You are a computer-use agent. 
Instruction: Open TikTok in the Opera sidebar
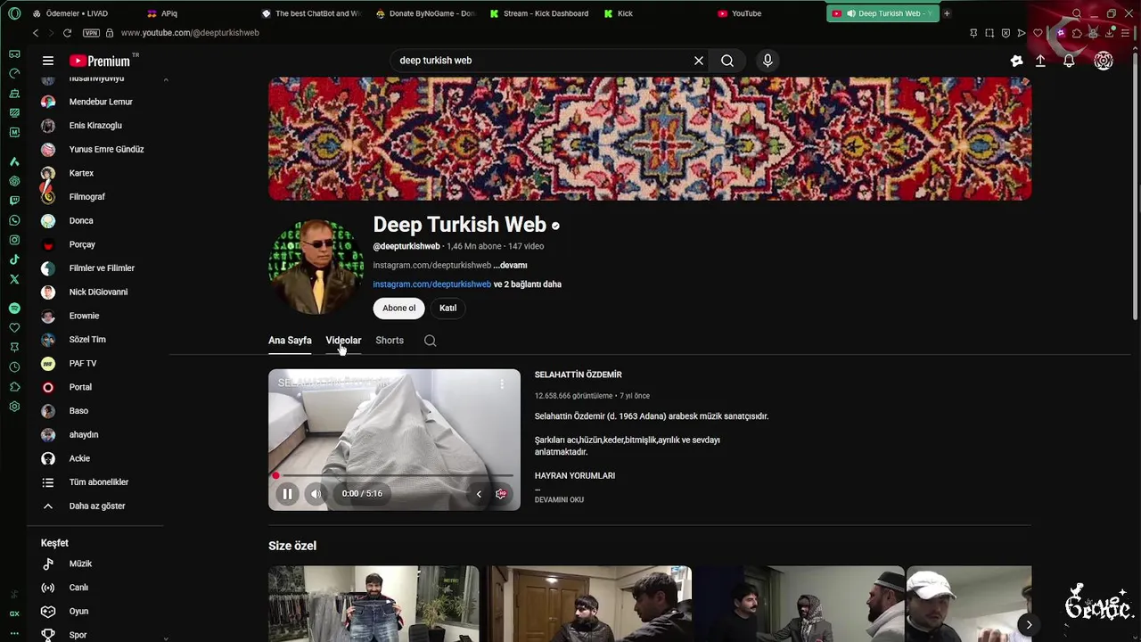tap(14, 259)
